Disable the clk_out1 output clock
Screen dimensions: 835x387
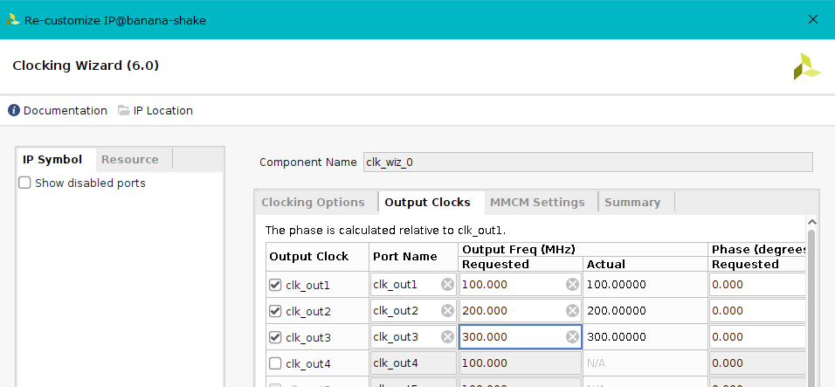276,285
